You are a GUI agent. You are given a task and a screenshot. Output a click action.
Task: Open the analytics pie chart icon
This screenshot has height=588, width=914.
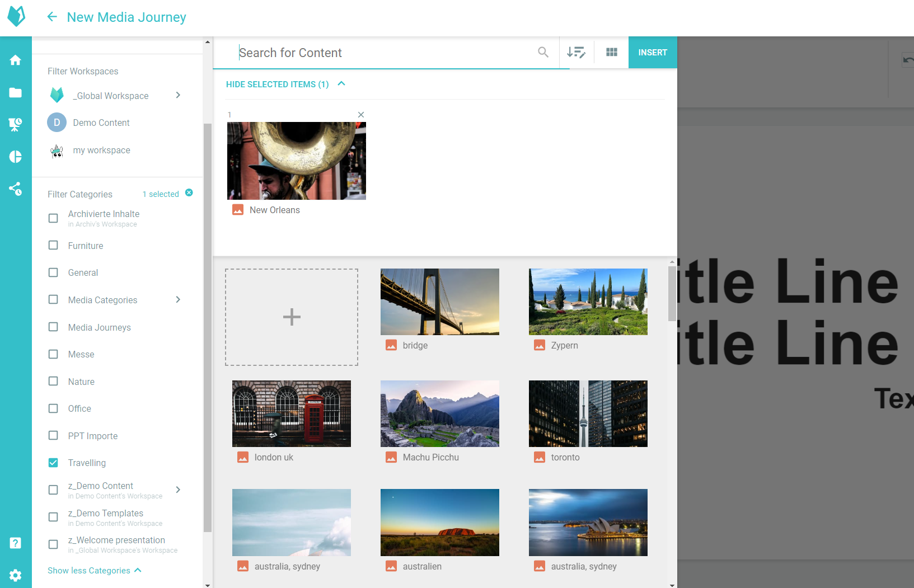point(16,157)
